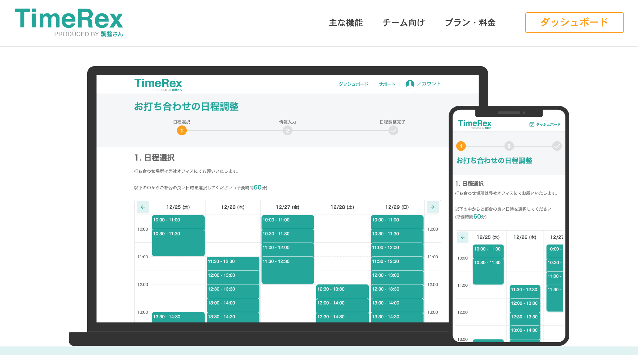Select 12/26 (木) header in the phone calendar
Viewport: 638px width, 355px height.
coord(525,237)
